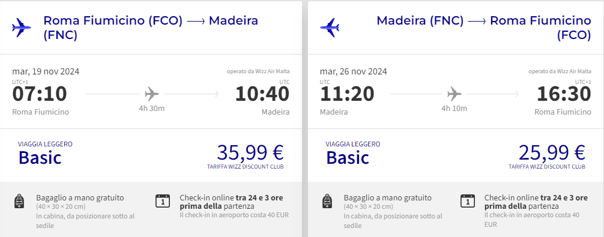Viewport: 604px width, 237px height.
Task: Click the 11:20 departure time from Madeira
Action: pos(347,94)
